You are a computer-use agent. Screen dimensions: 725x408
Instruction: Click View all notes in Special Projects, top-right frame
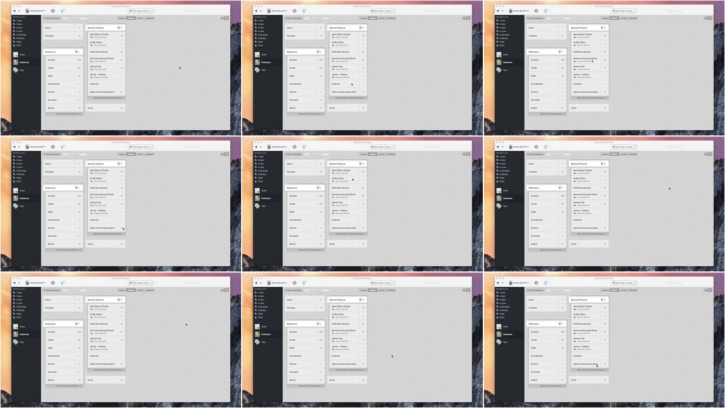[x=590, y=97]
